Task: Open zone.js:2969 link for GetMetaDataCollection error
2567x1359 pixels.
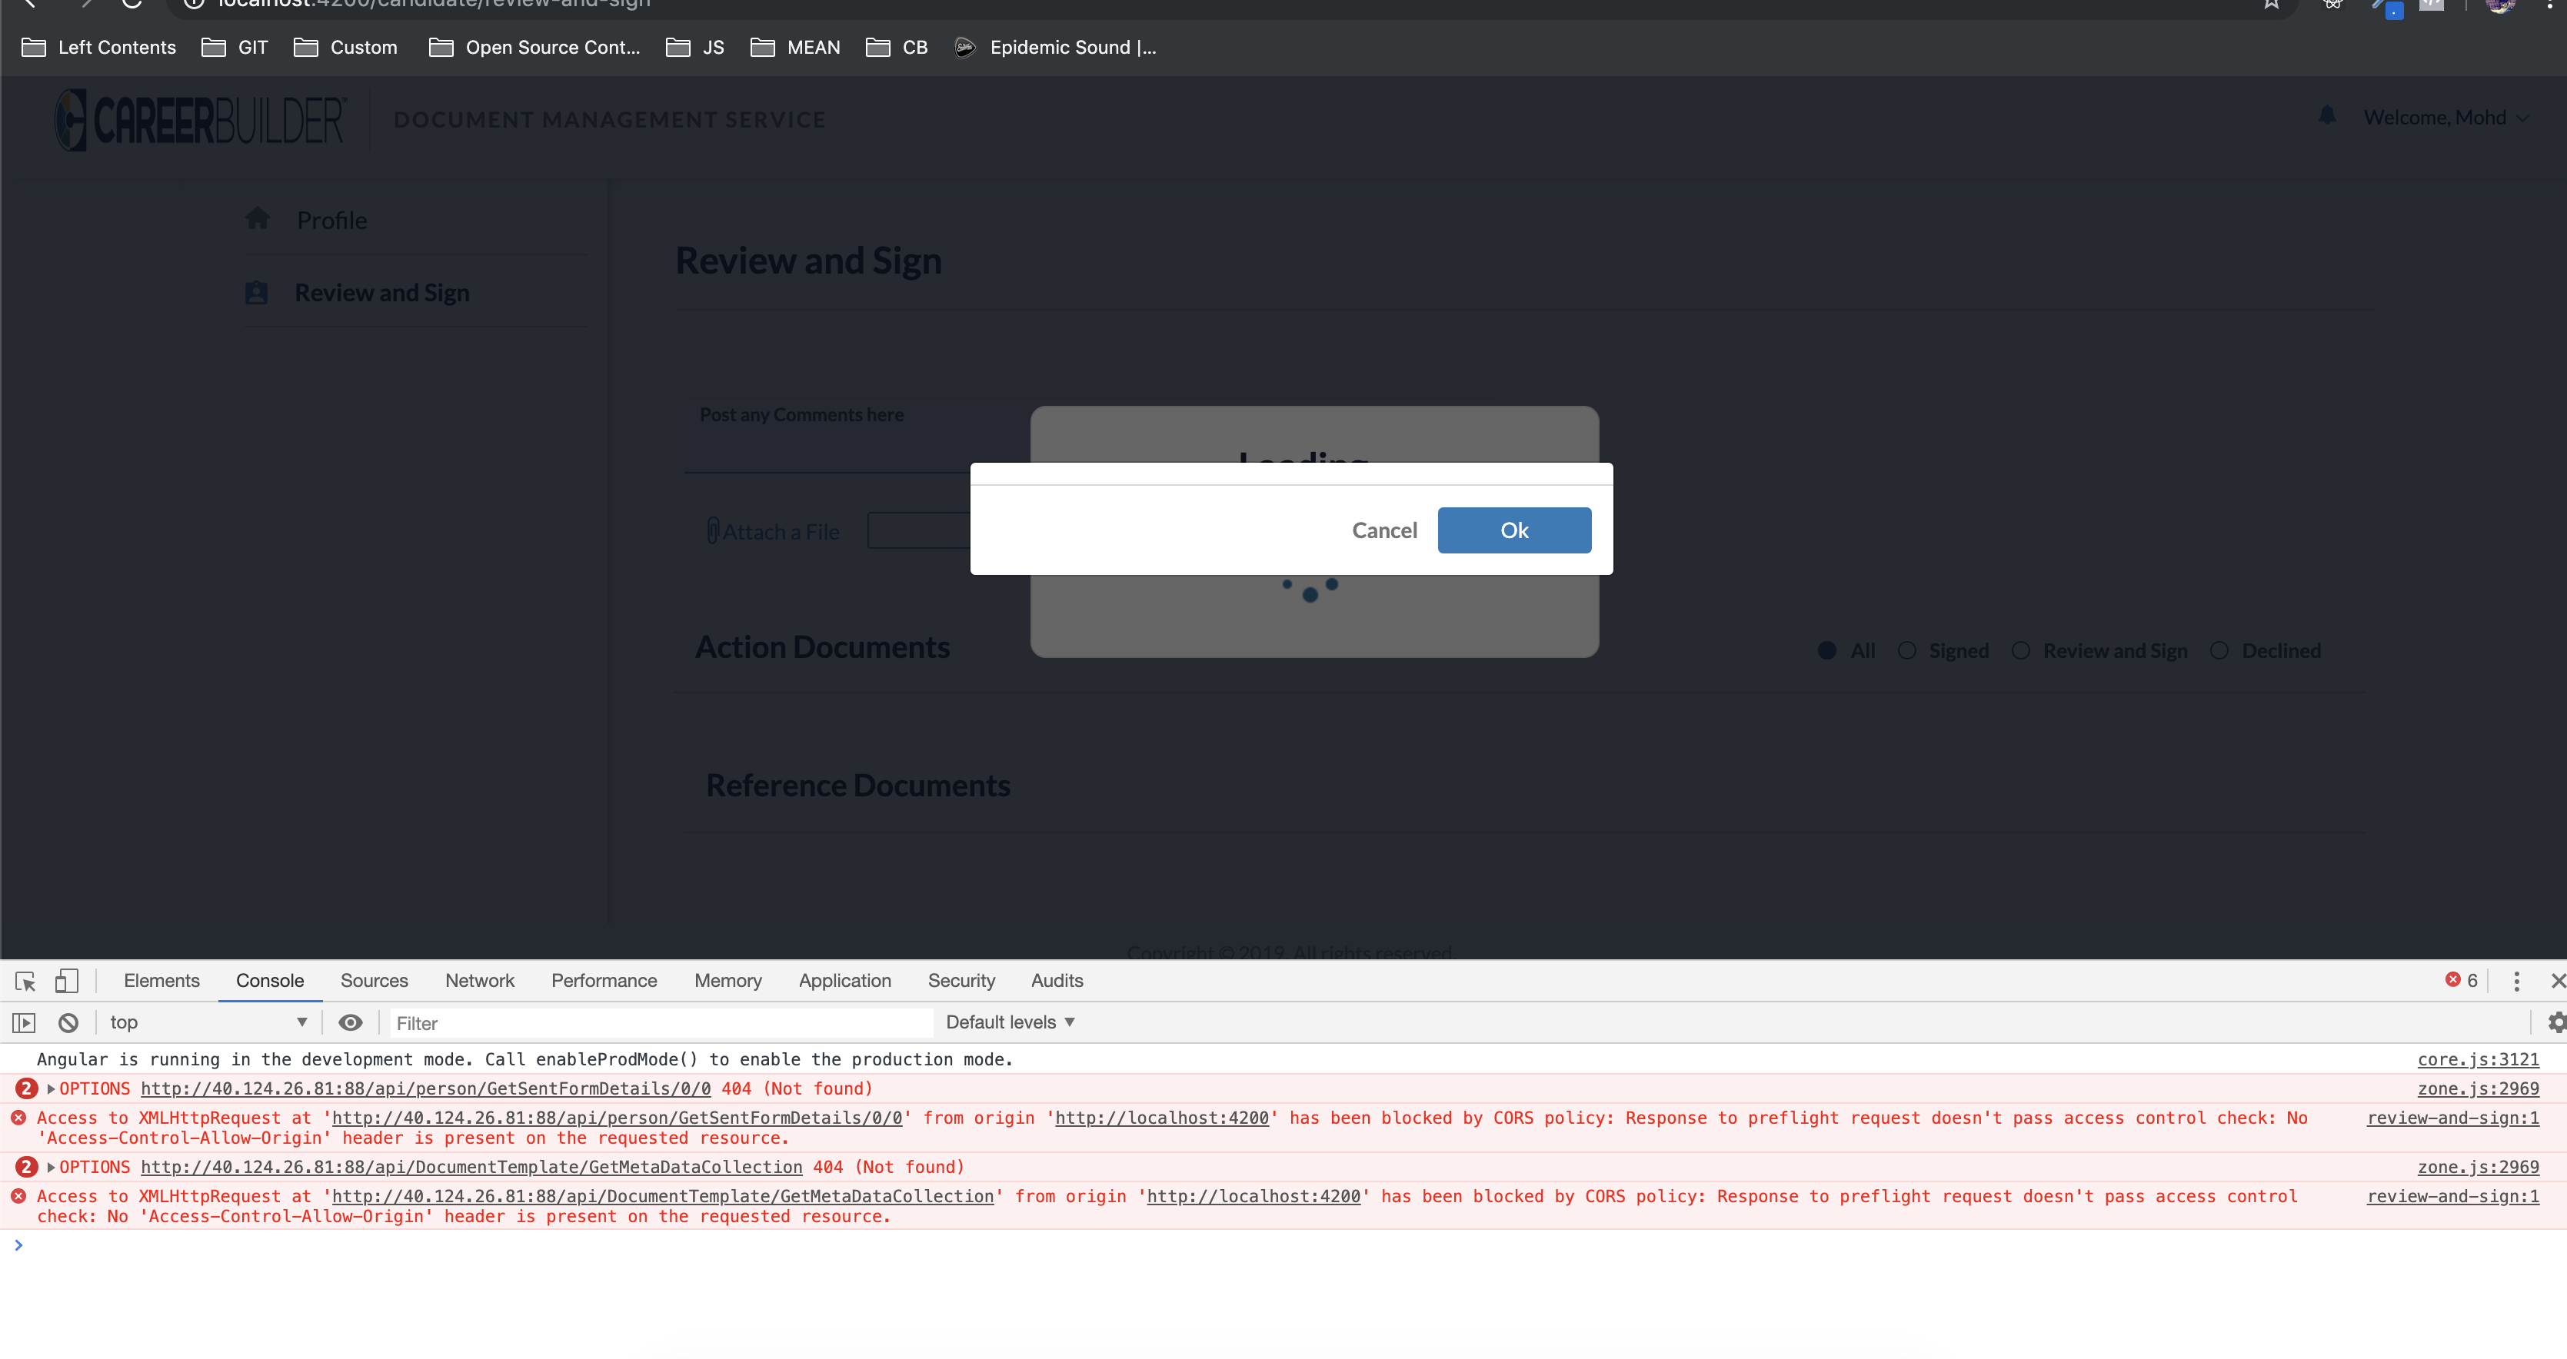Action: coord(2477,1168)
